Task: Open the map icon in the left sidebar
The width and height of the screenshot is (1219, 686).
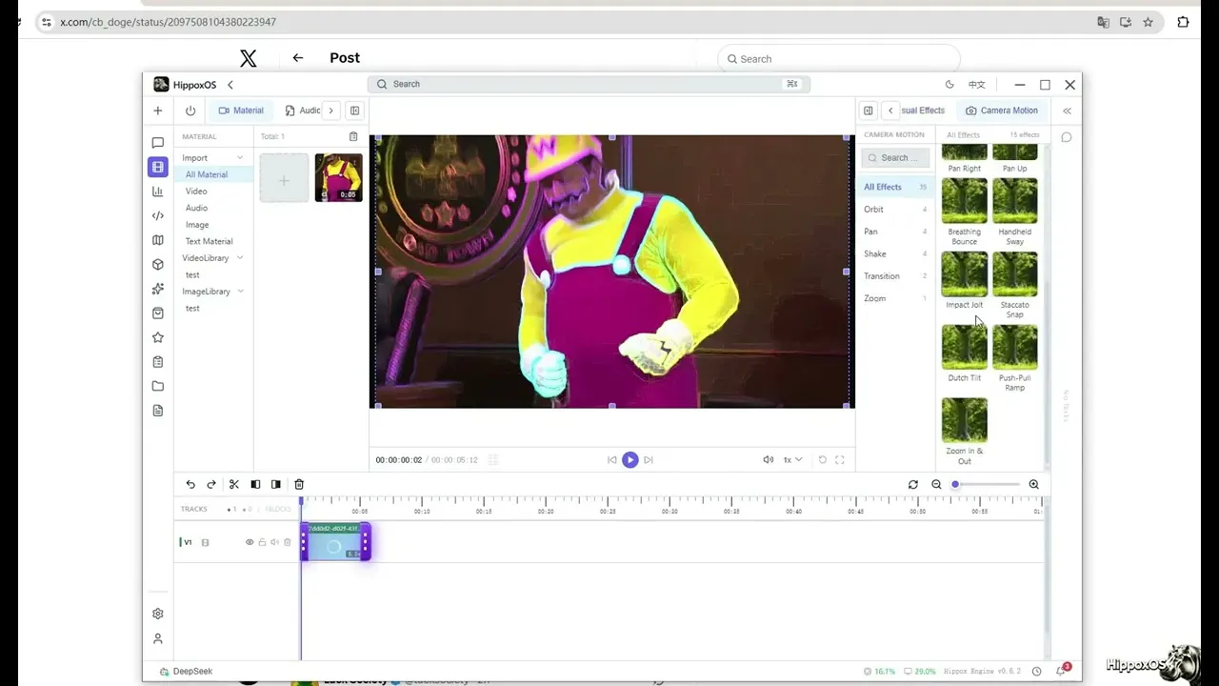Action: tap(158, 240)
